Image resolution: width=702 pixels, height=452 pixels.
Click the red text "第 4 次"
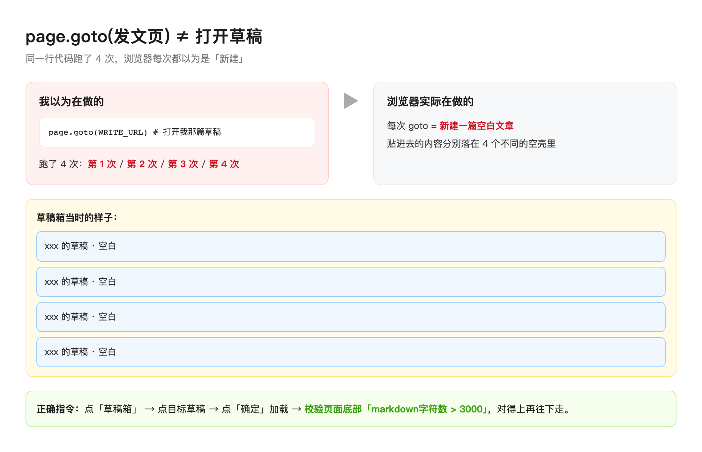tap(224, 164)
